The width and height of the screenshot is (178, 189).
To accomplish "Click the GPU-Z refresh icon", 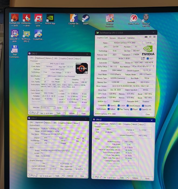I will click(x=150, y=37).
